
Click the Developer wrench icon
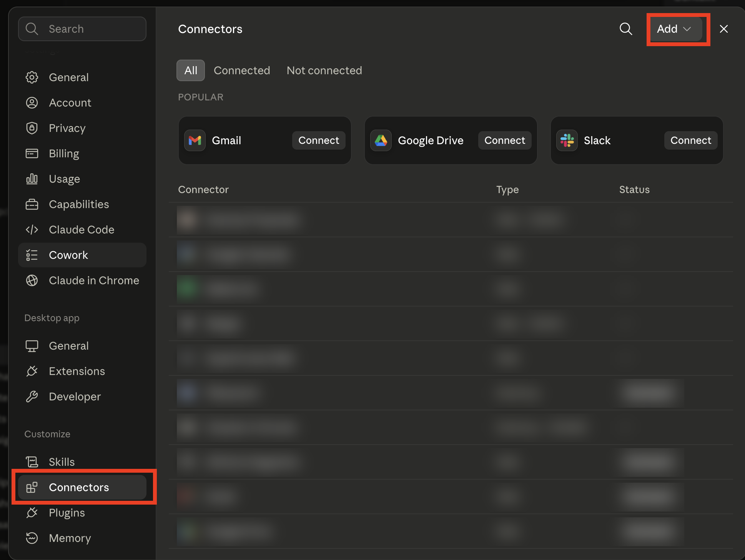32,397
